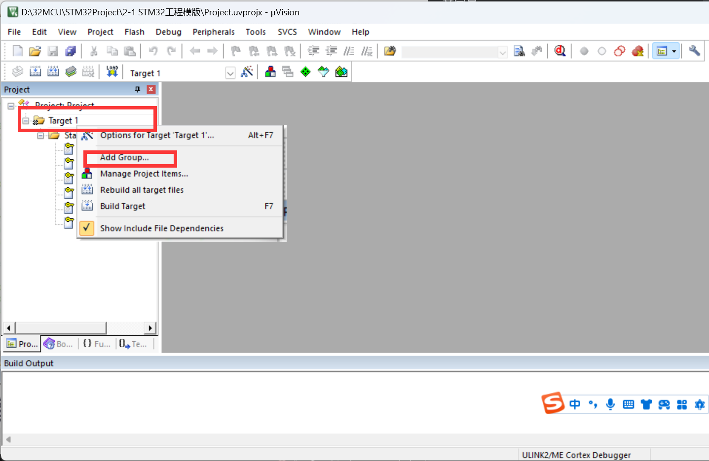Switch to the Te... (Templates) tab
The height and width of the screenshot is (461, 709).
click(x=133, y=344)
